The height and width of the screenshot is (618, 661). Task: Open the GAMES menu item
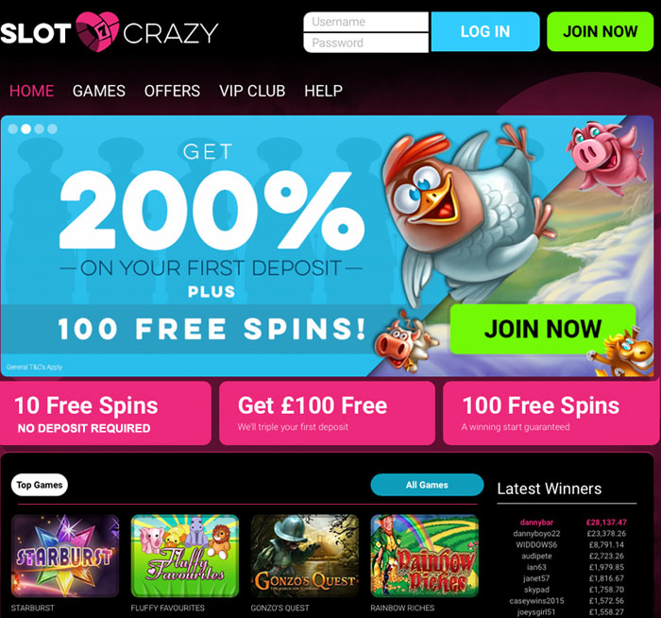tap(98, 91)
